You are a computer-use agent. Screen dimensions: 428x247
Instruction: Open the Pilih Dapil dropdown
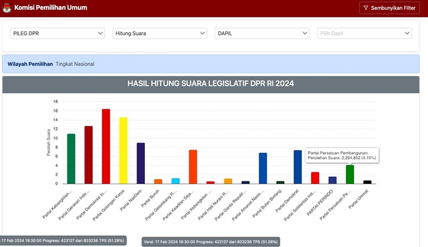(x=365, y=33)
